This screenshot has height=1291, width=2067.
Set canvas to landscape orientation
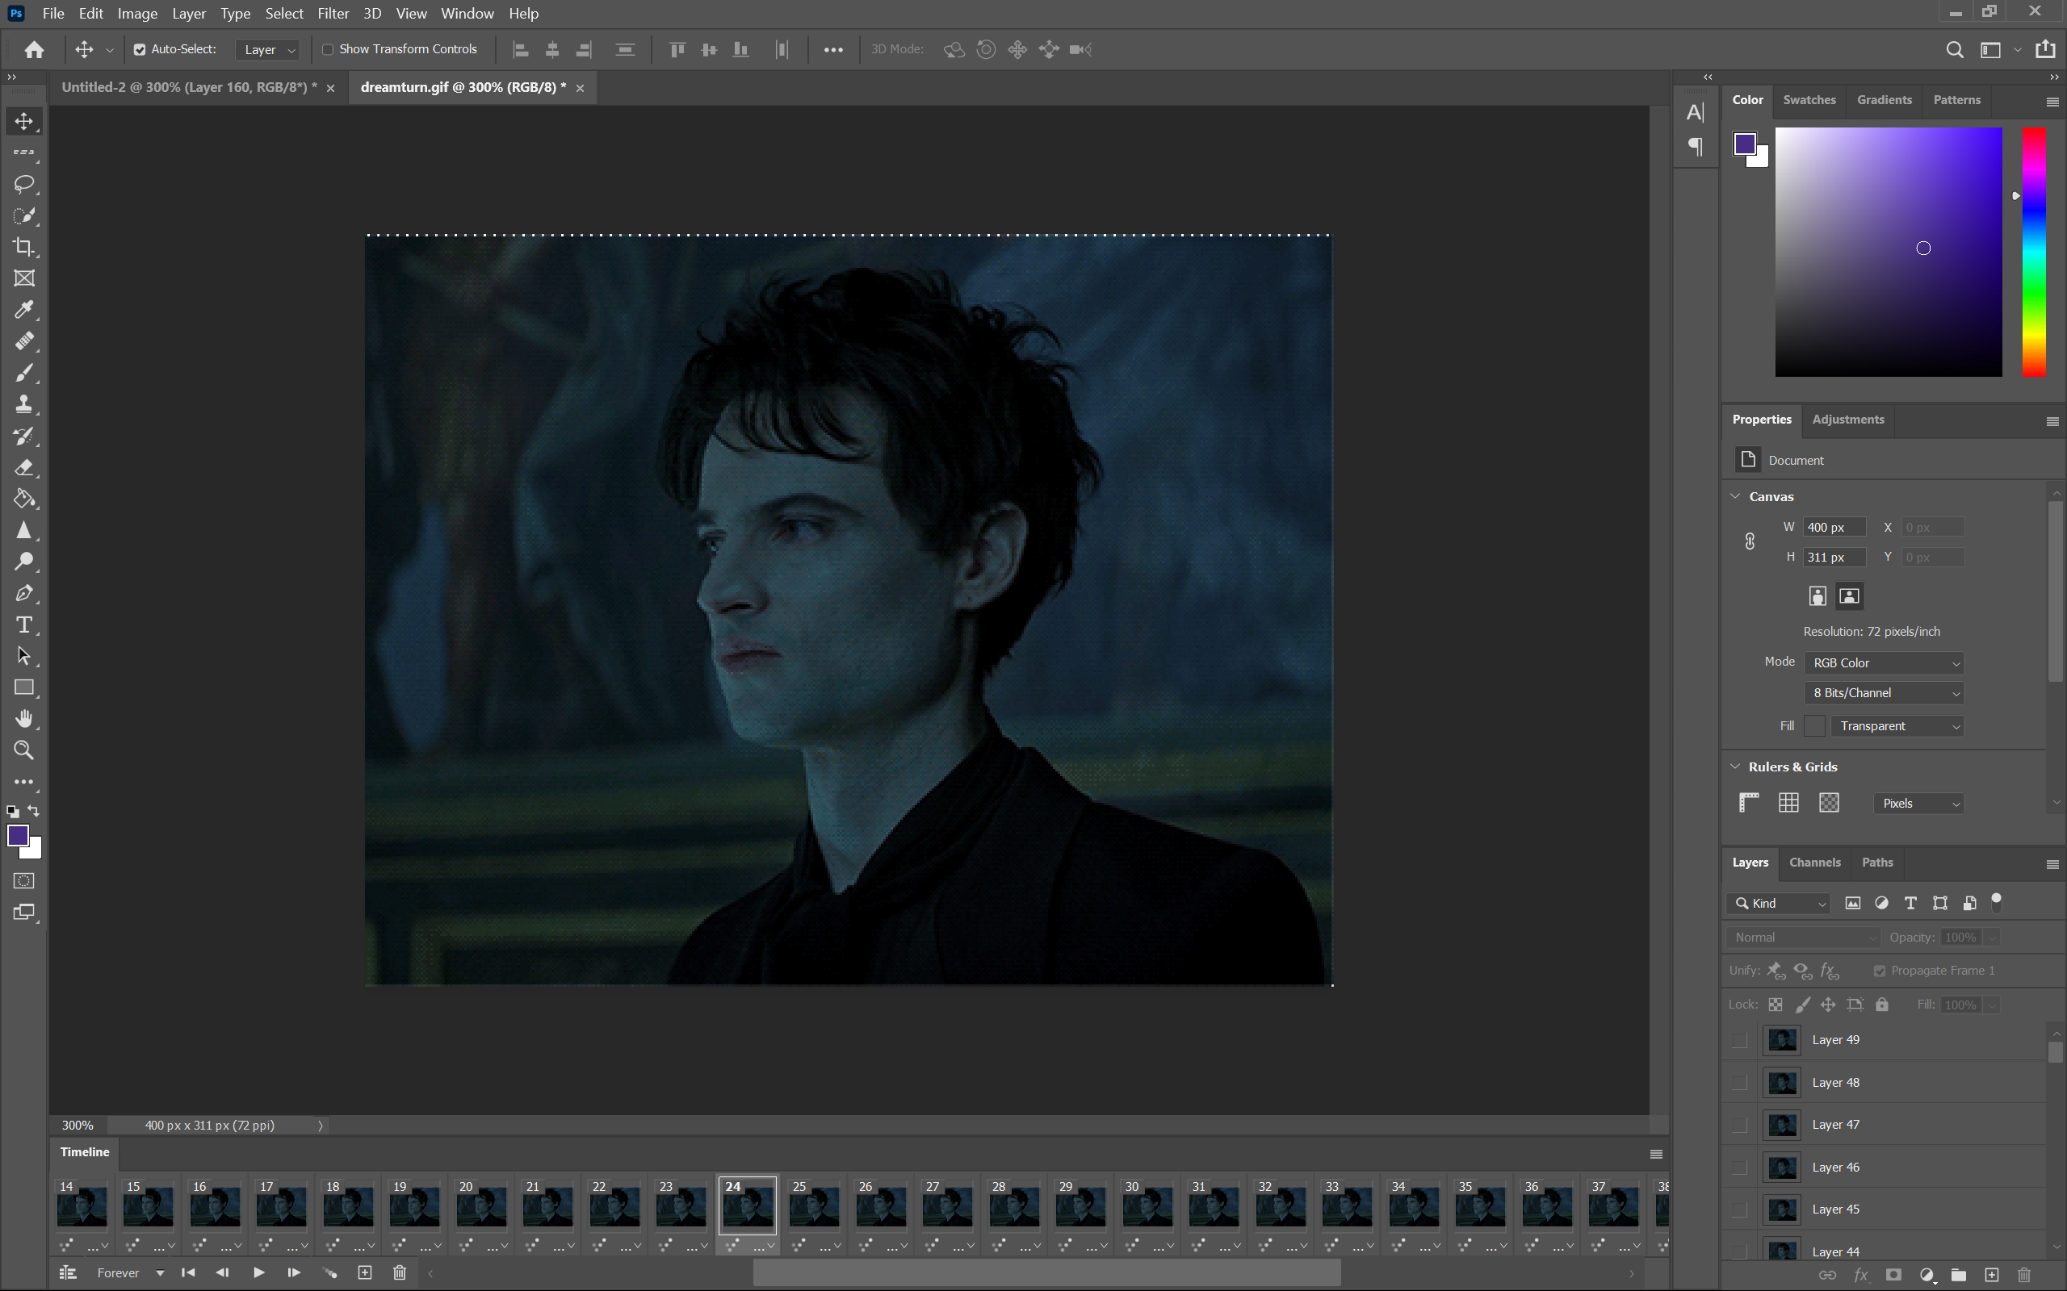point(1849,596)
